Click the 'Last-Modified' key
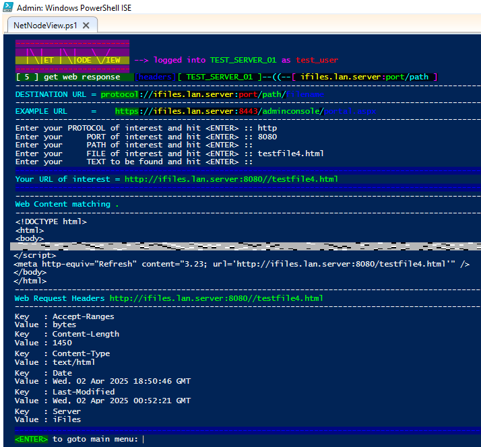 84,392
